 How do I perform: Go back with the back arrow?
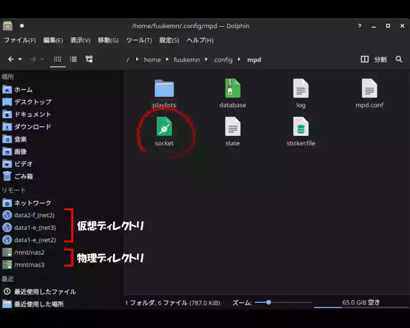tap(11, 59)
